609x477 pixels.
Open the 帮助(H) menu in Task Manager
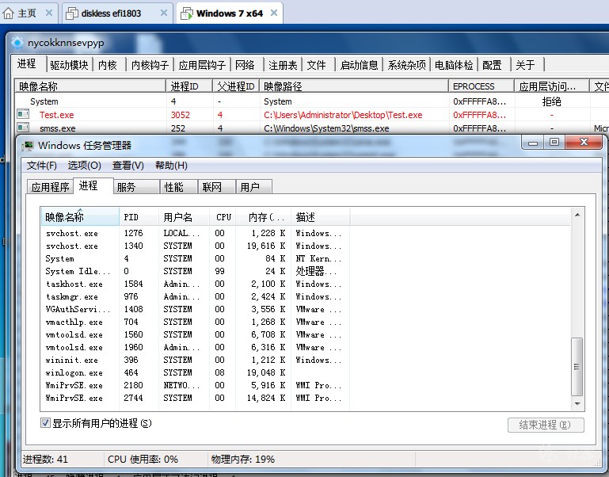point(171,166)
